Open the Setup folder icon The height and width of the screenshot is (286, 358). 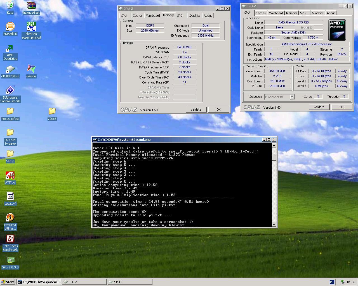(10, 154)
